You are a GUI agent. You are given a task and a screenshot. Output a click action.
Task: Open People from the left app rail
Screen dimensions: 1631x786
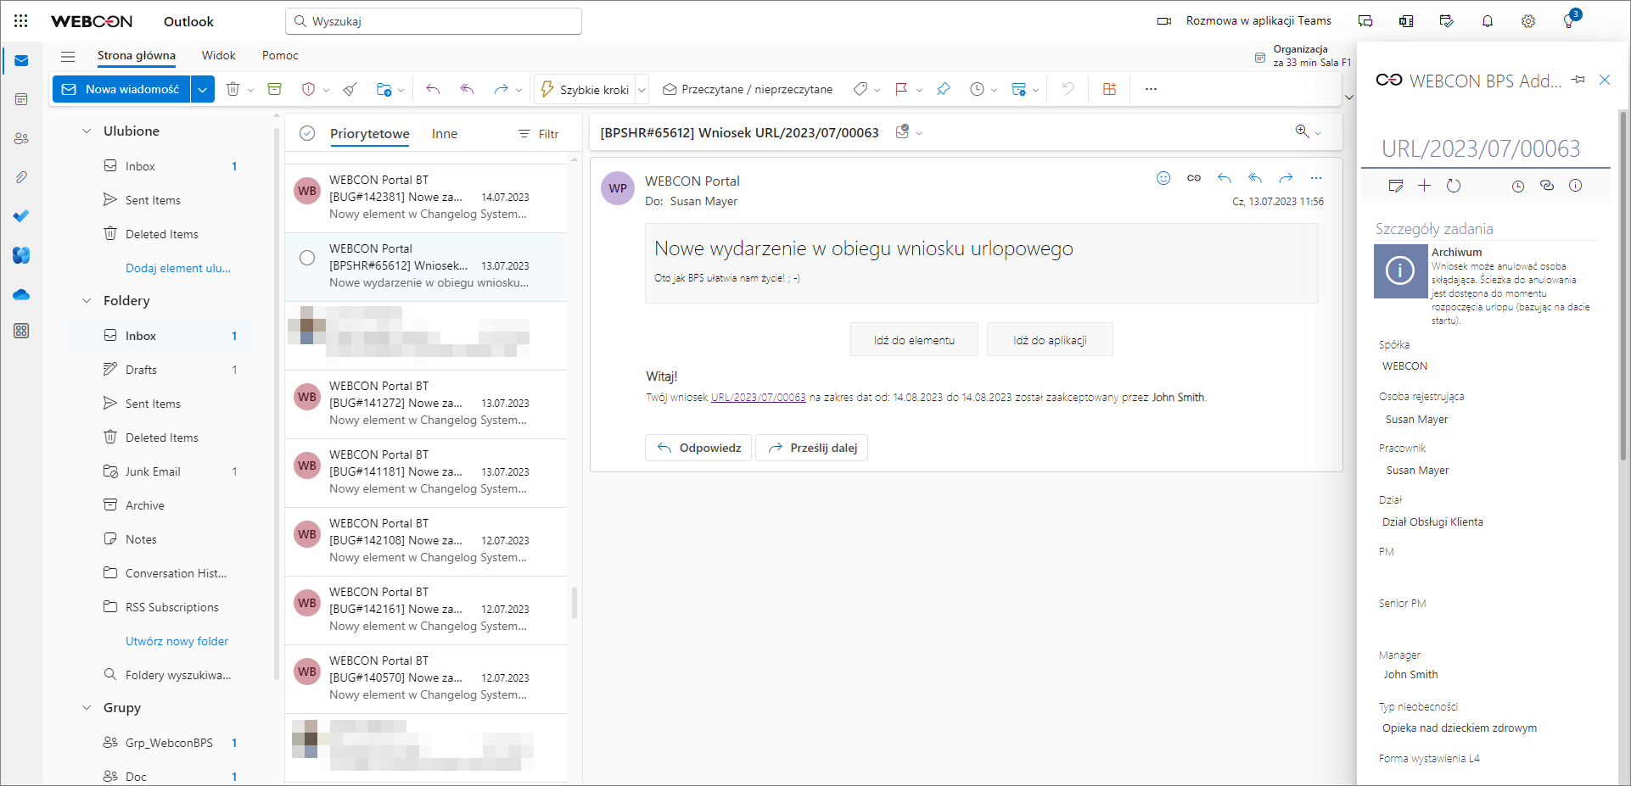pos(21,138)
